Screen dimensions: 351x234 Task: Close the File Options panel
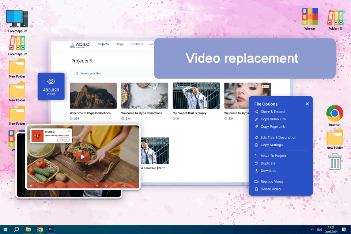(307, 104)
